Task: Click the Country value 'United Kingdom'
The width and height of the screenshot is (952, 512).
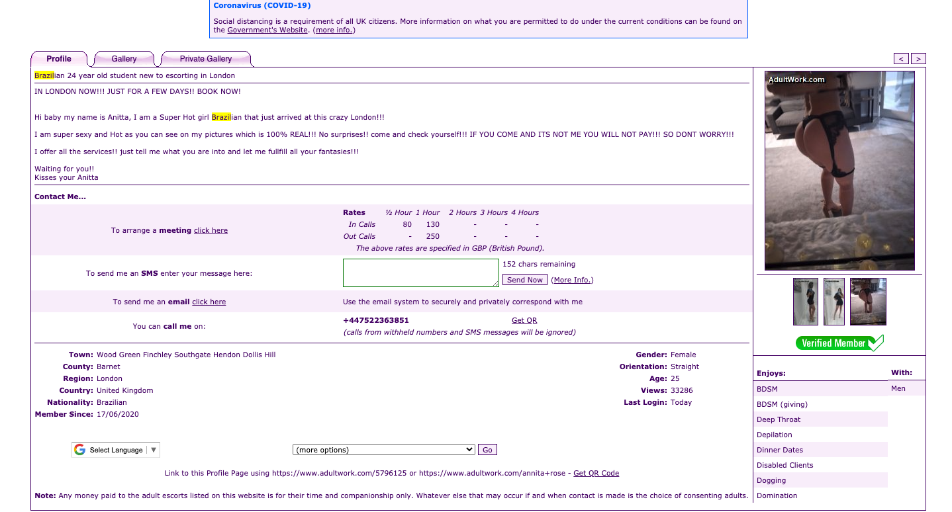Action: pos(125,390)
